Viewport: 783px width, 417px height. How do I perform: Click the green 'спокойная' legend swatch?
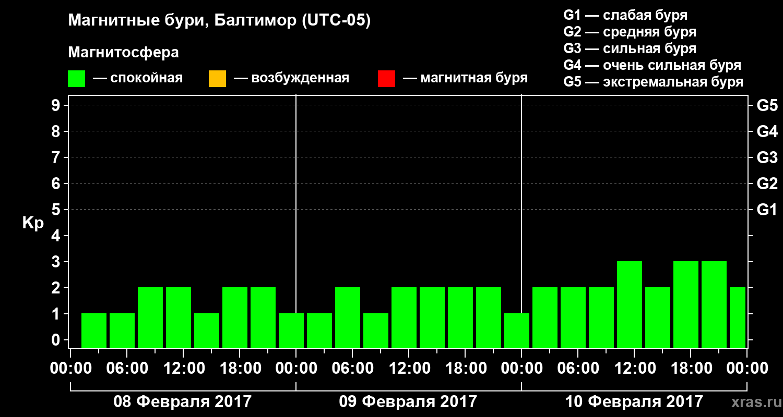coord(77,79)
